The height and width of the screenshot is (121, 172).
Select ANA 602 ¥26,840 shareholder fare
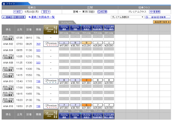click(x=98, y=43)
